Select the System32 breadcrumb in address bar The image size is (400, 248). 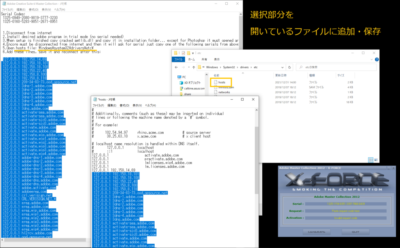(229, 67)
